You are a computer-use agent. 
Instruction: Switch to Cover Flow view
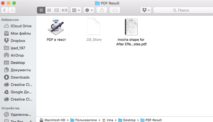[x=64, y=10]
